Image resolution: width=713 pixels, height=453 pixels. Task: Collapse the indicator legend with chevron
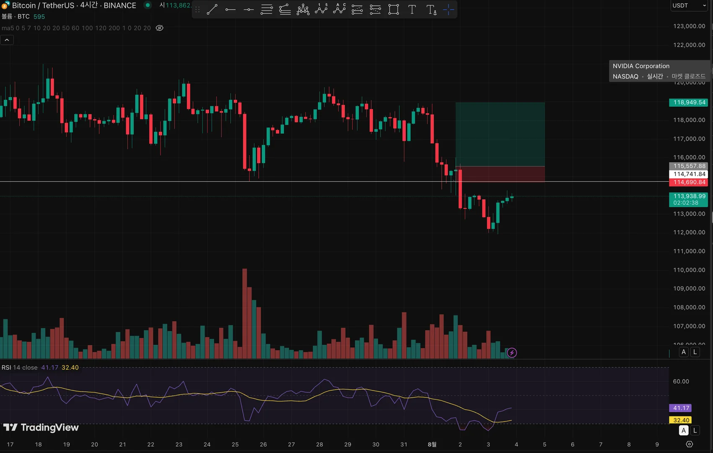tap(7, 40)
